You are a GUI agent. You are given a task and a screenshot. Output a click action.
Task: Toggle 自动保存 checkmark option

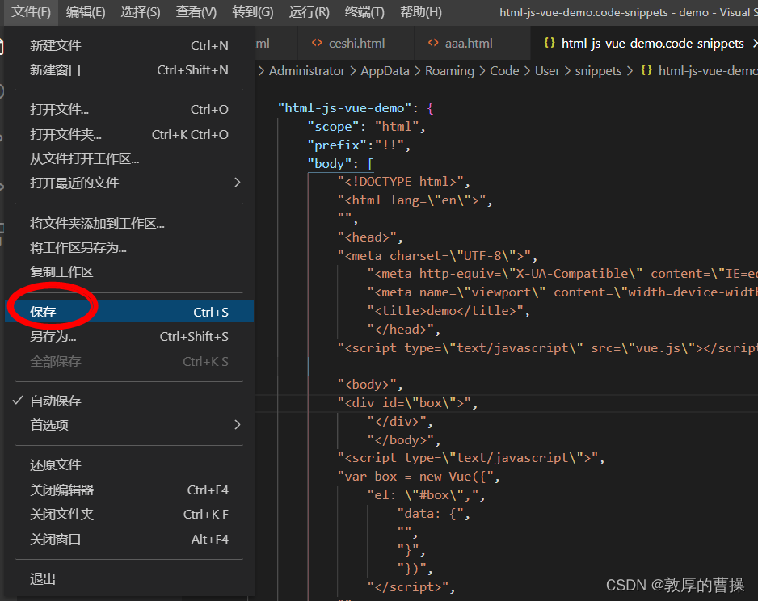point(129,401)
